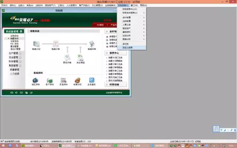
Task: Open the 货品资料 product data icon
Action: tap(63, 81)
